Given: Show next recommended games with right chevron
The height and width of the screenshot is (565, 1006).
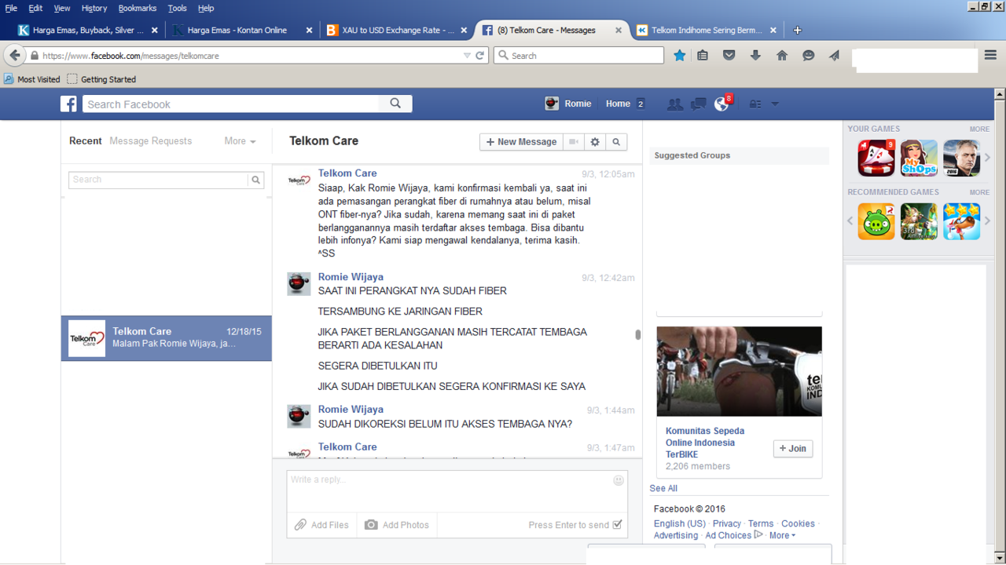Looking at the screenshot, I should (988, 221).
